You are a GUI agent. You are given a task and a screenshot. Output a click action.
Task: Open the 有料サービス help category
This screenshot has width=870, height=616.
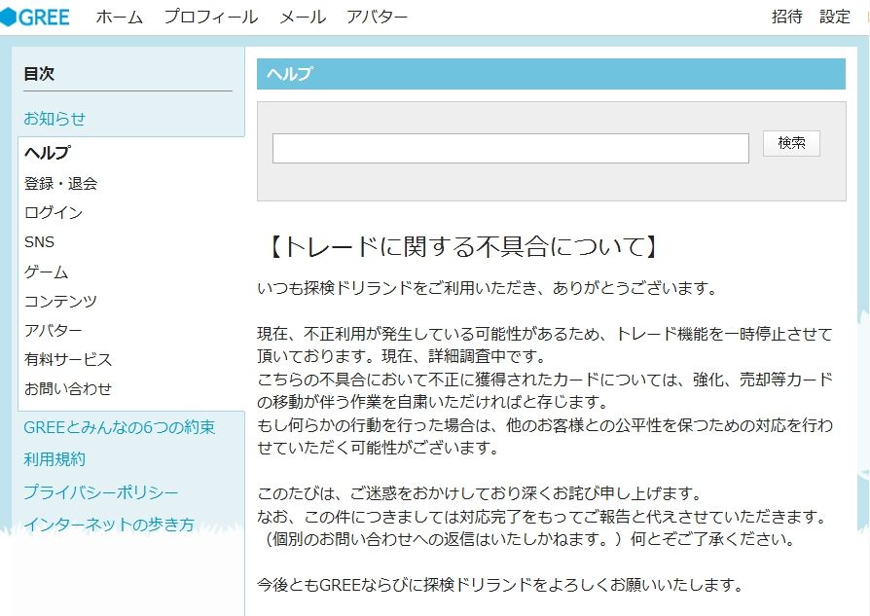click(68, 359)
